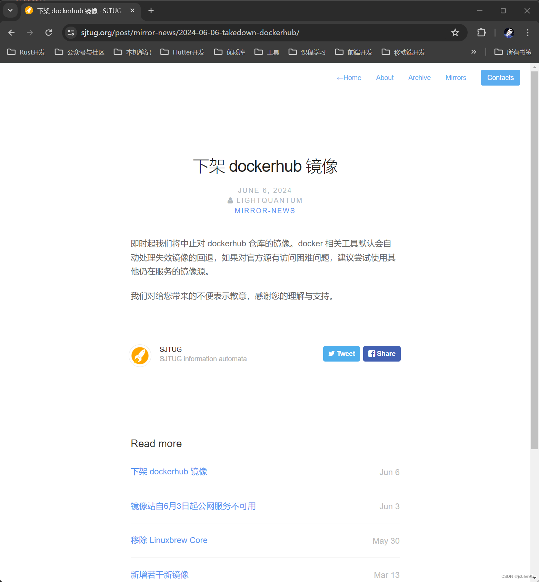Open the Extensions puzzle icon
Screen dimensions: 539x582
click(481, 32)
